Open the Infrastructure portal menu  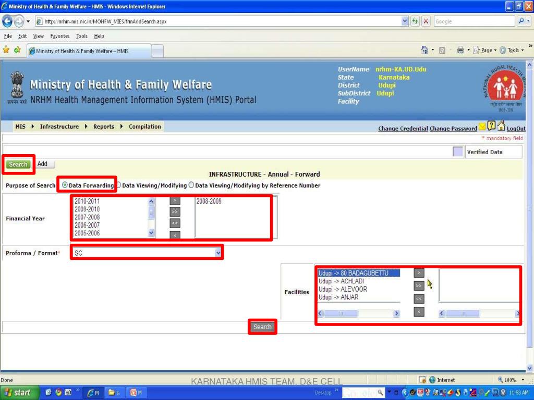tap(59, 127)
